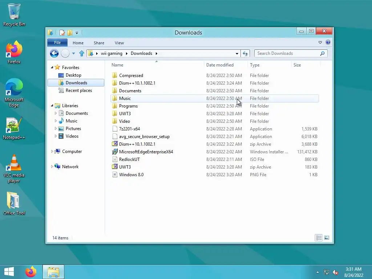This screenshot has height=279, width=372.
Task: Open dropdown arrow after Downloads breadcrumb
Action: (156, 53)
